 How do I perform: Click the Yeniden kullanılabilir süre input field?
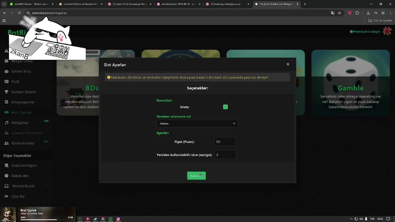(x=225, y=155)
